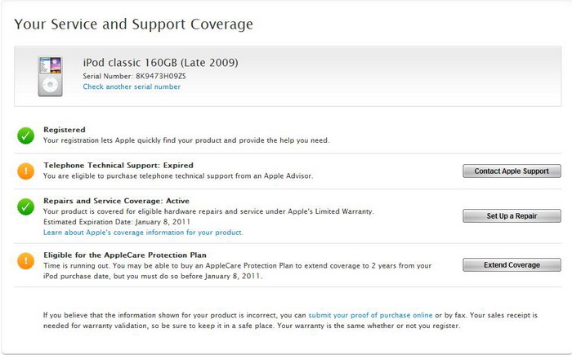
Task: Open Learn about Apple's coverage information link
Action: coord(143,233)
